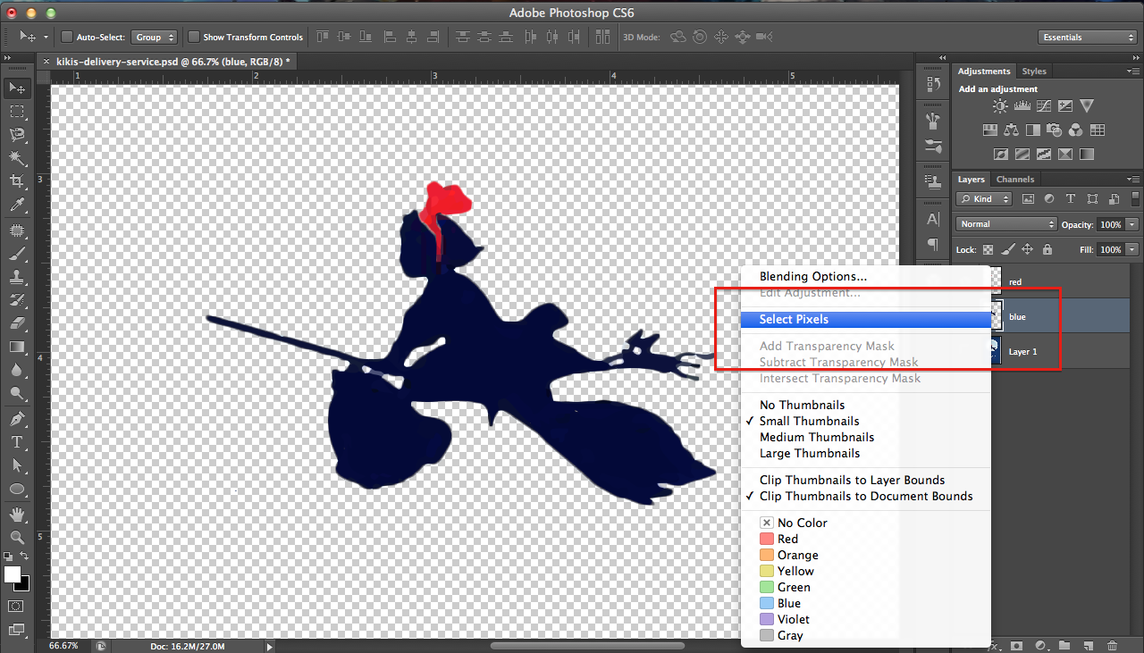Open the Character panel icon
The image size is (1144, 653).
click(x=933, y=218)
